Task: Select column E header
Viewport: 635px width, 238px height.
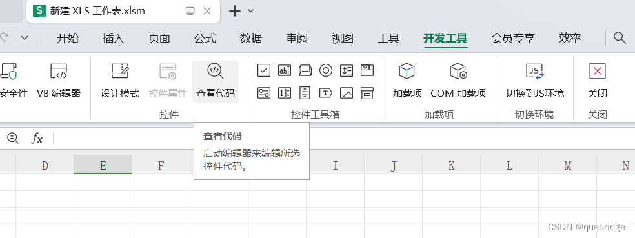Action: 103,165
